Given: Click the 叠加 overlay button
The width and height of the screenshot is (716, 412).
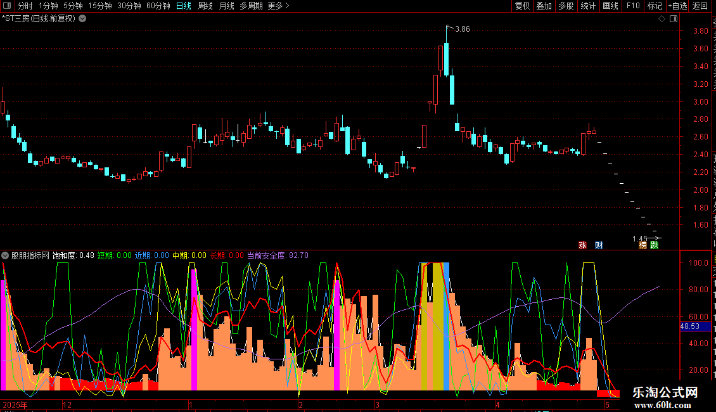Looking at the screenshot, I should coord(544,6).
